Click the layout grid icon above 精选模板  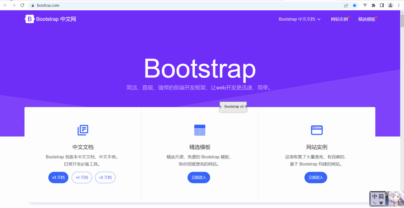pos(200,130)
